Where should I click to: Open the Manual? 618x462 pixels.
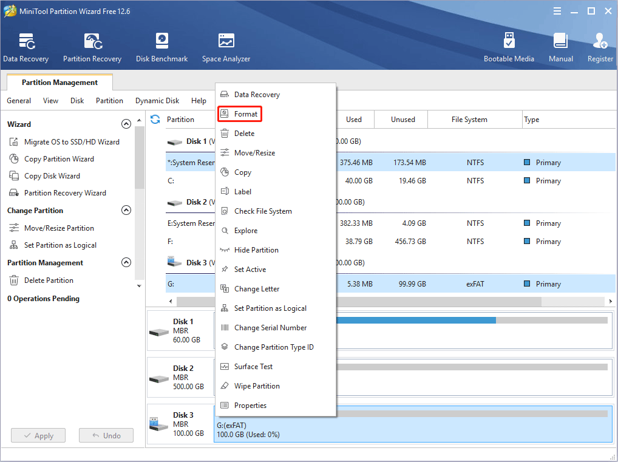point(561,47)
